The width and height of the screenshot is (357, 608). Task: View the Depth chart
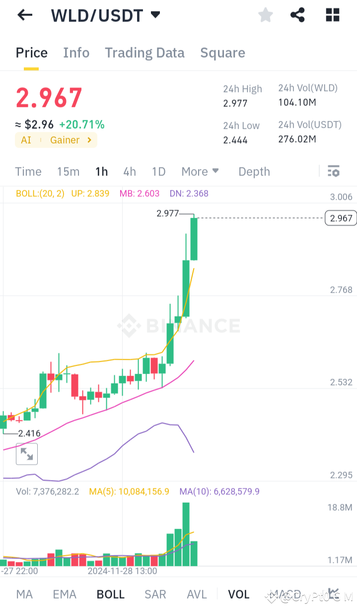(254, 171)
